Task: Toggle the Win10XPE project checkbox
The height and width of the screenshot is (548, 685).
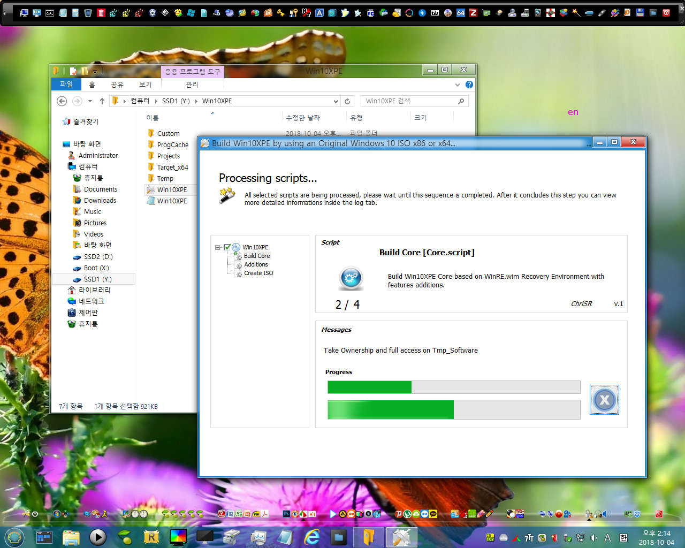Action: pos(227,247)
